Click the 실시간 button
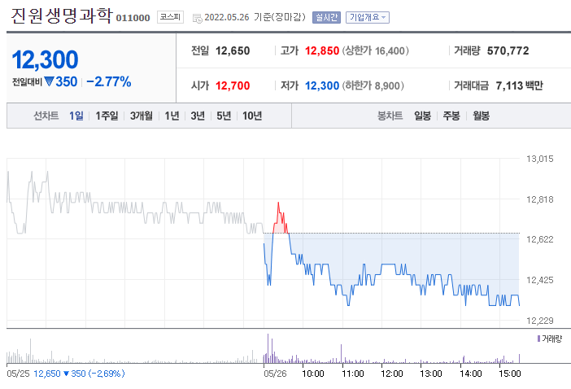This screenshot has width=571, height=389. tap(326, 17)
